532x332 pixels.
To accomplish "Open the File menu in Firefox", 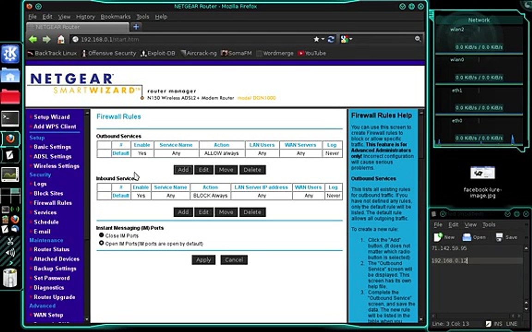I will [33, 17].
